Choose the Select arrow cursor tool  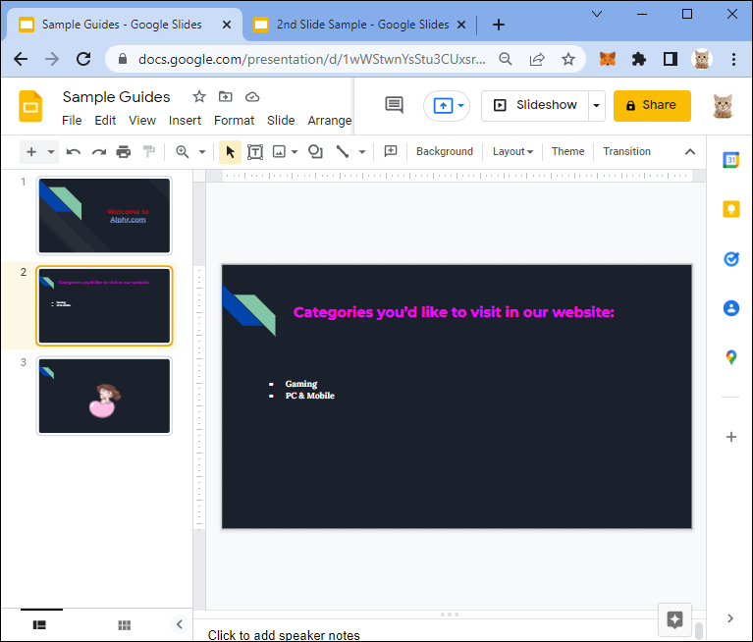coord(230,152)
